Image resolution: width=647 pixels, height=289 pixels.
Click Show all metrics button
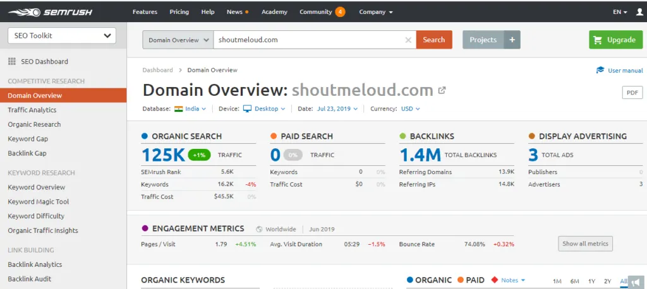click(x=585, y=244)
